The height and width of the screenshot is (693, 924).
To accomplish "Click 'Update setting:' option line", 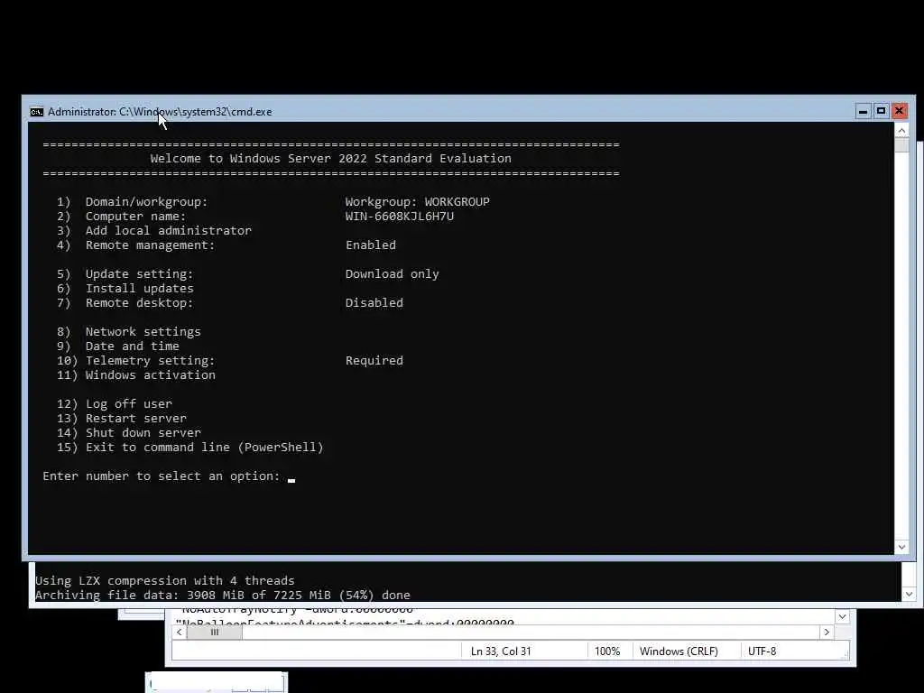I will [x=125, y=274].
